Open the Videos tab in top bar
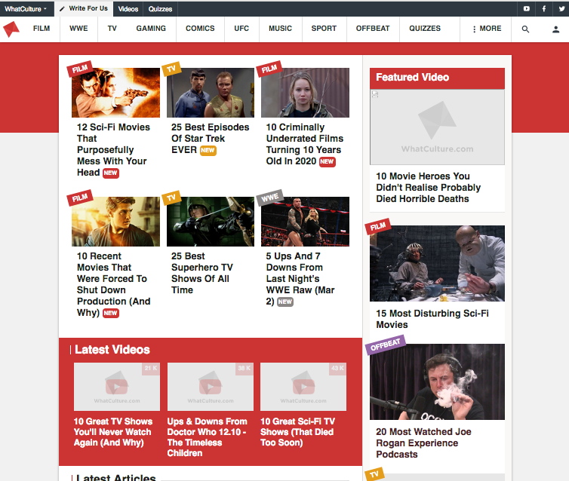This screenshot has width=569, height=481. pos(128,9)
